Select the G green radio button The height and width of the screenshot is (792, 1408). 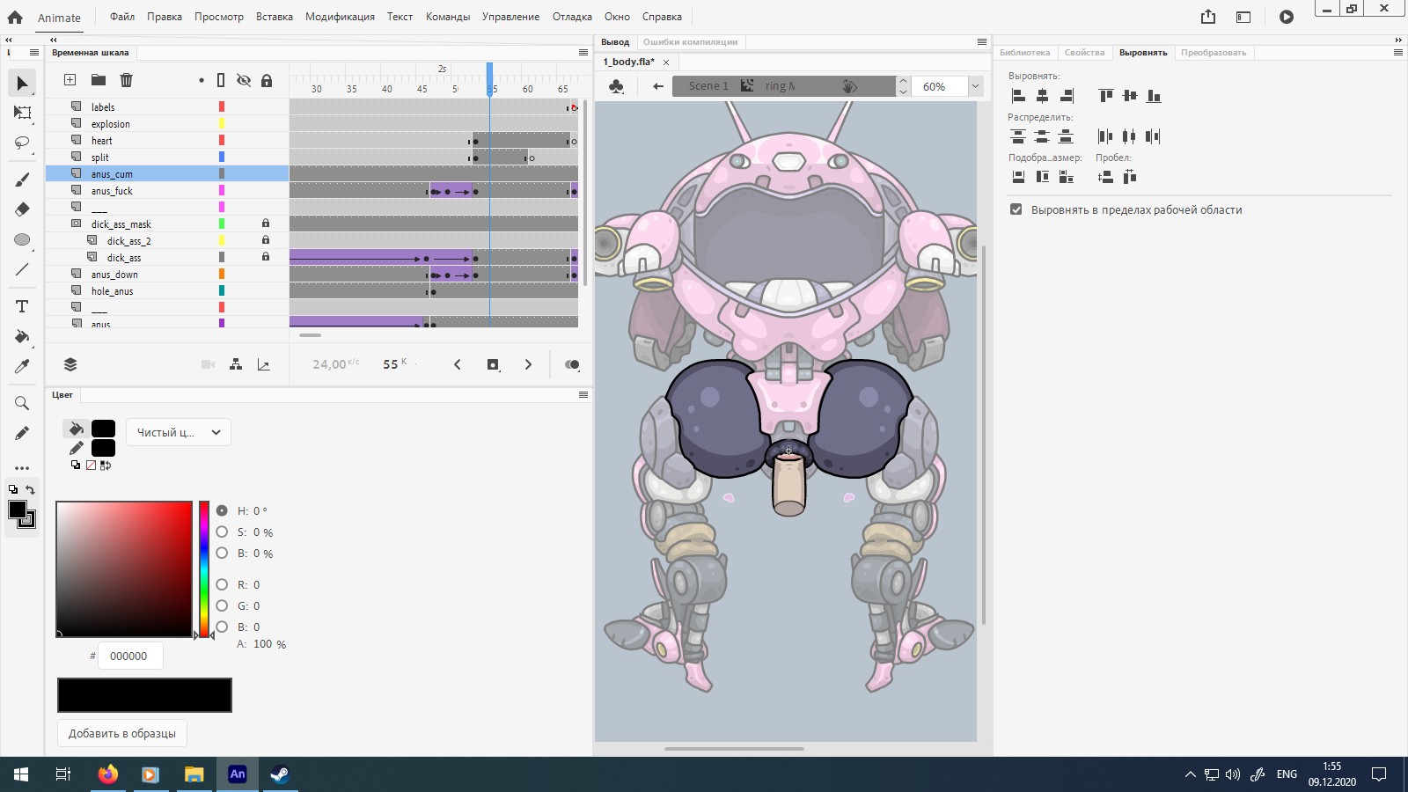pos(222,605)
